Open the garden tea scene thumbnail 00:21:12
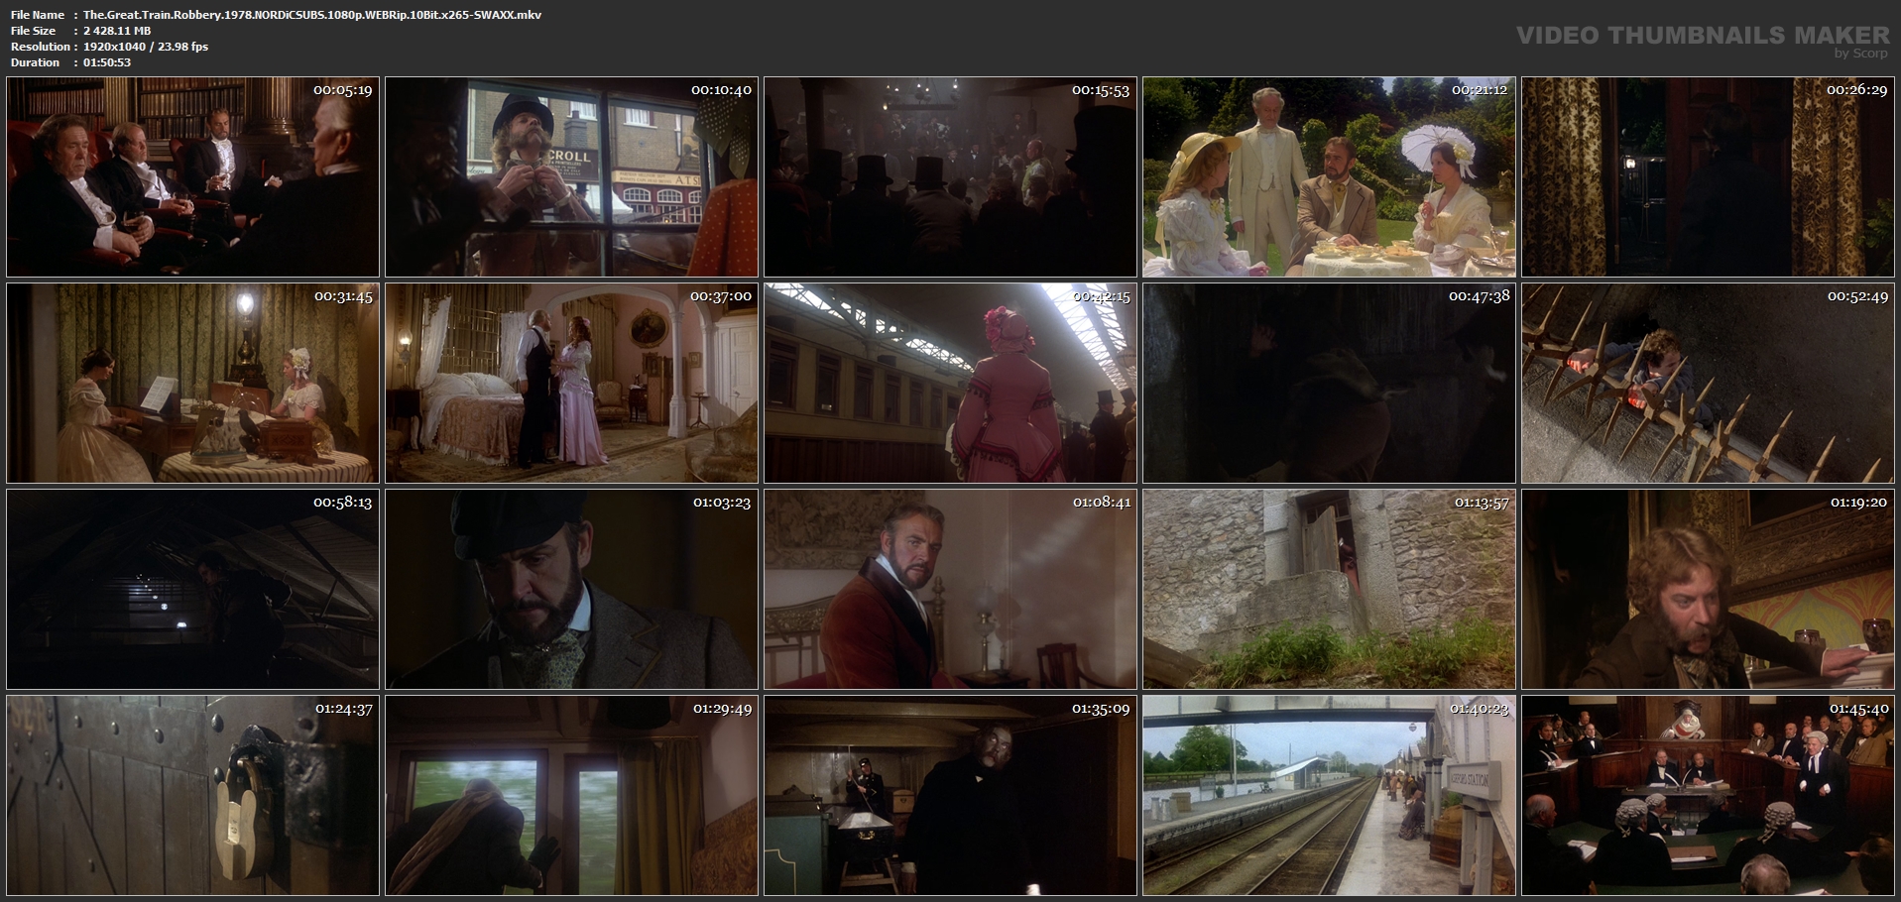 (1329, 176)
